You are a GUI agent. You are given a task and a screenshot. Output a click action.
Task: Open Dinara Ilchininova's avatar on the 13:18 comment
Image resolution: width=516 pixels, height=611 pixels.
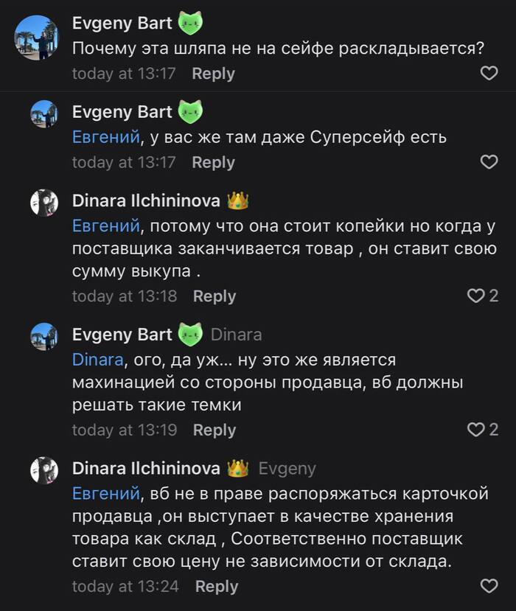click(x=44, y=202)
